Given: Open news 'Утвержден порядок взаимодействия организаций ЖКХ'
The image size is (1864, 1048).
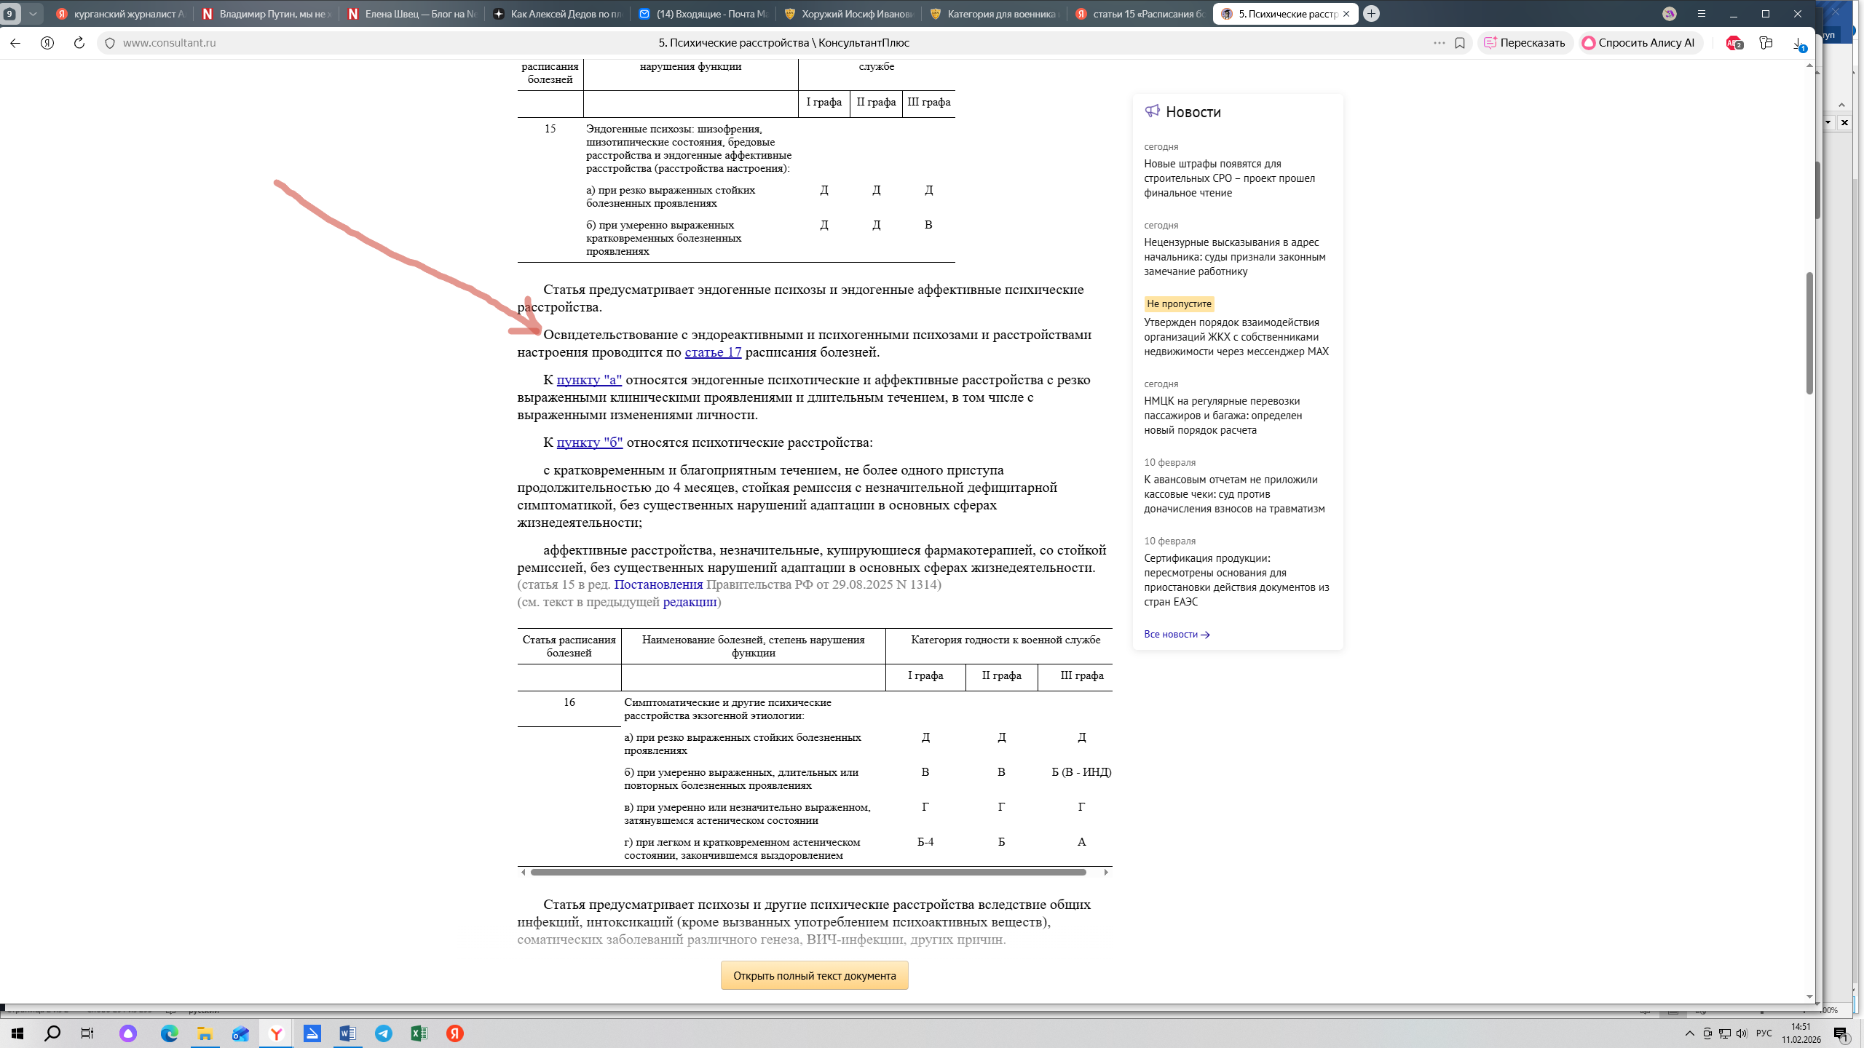Looking at the screenshot, I should (1236, 337).
